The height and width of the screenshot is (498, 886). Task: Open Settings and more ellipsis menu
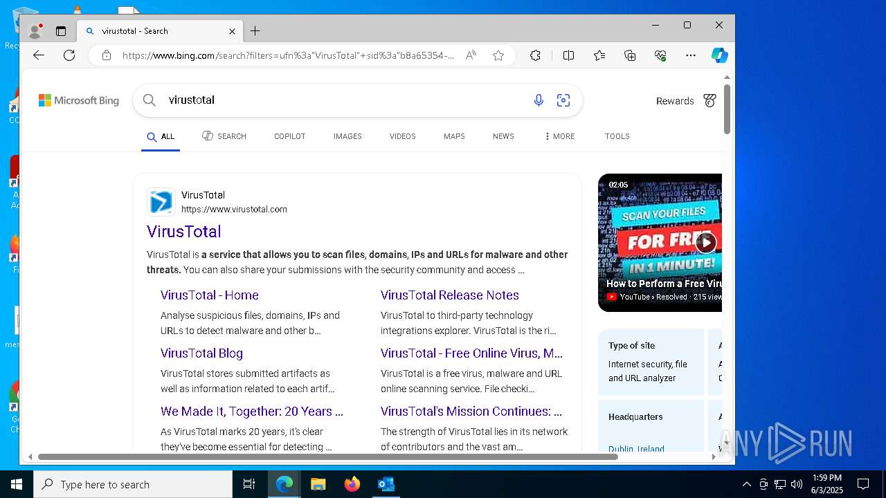(691, 55)
